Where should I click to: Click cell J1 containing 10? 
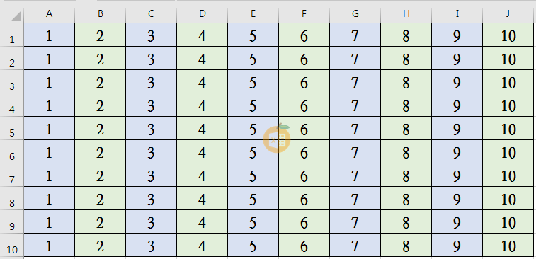coord(508,35)
